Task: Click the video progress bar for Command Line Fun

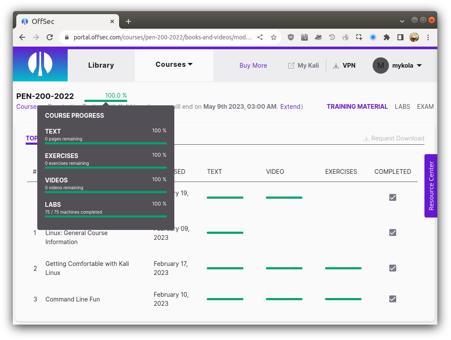Action: tap(284, 299)
